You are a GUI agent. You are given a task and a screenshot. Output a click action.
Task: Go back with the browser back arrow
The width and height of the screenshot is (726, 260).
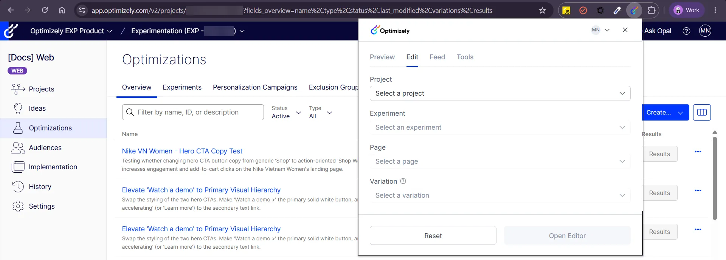click(x=11, y=10)
